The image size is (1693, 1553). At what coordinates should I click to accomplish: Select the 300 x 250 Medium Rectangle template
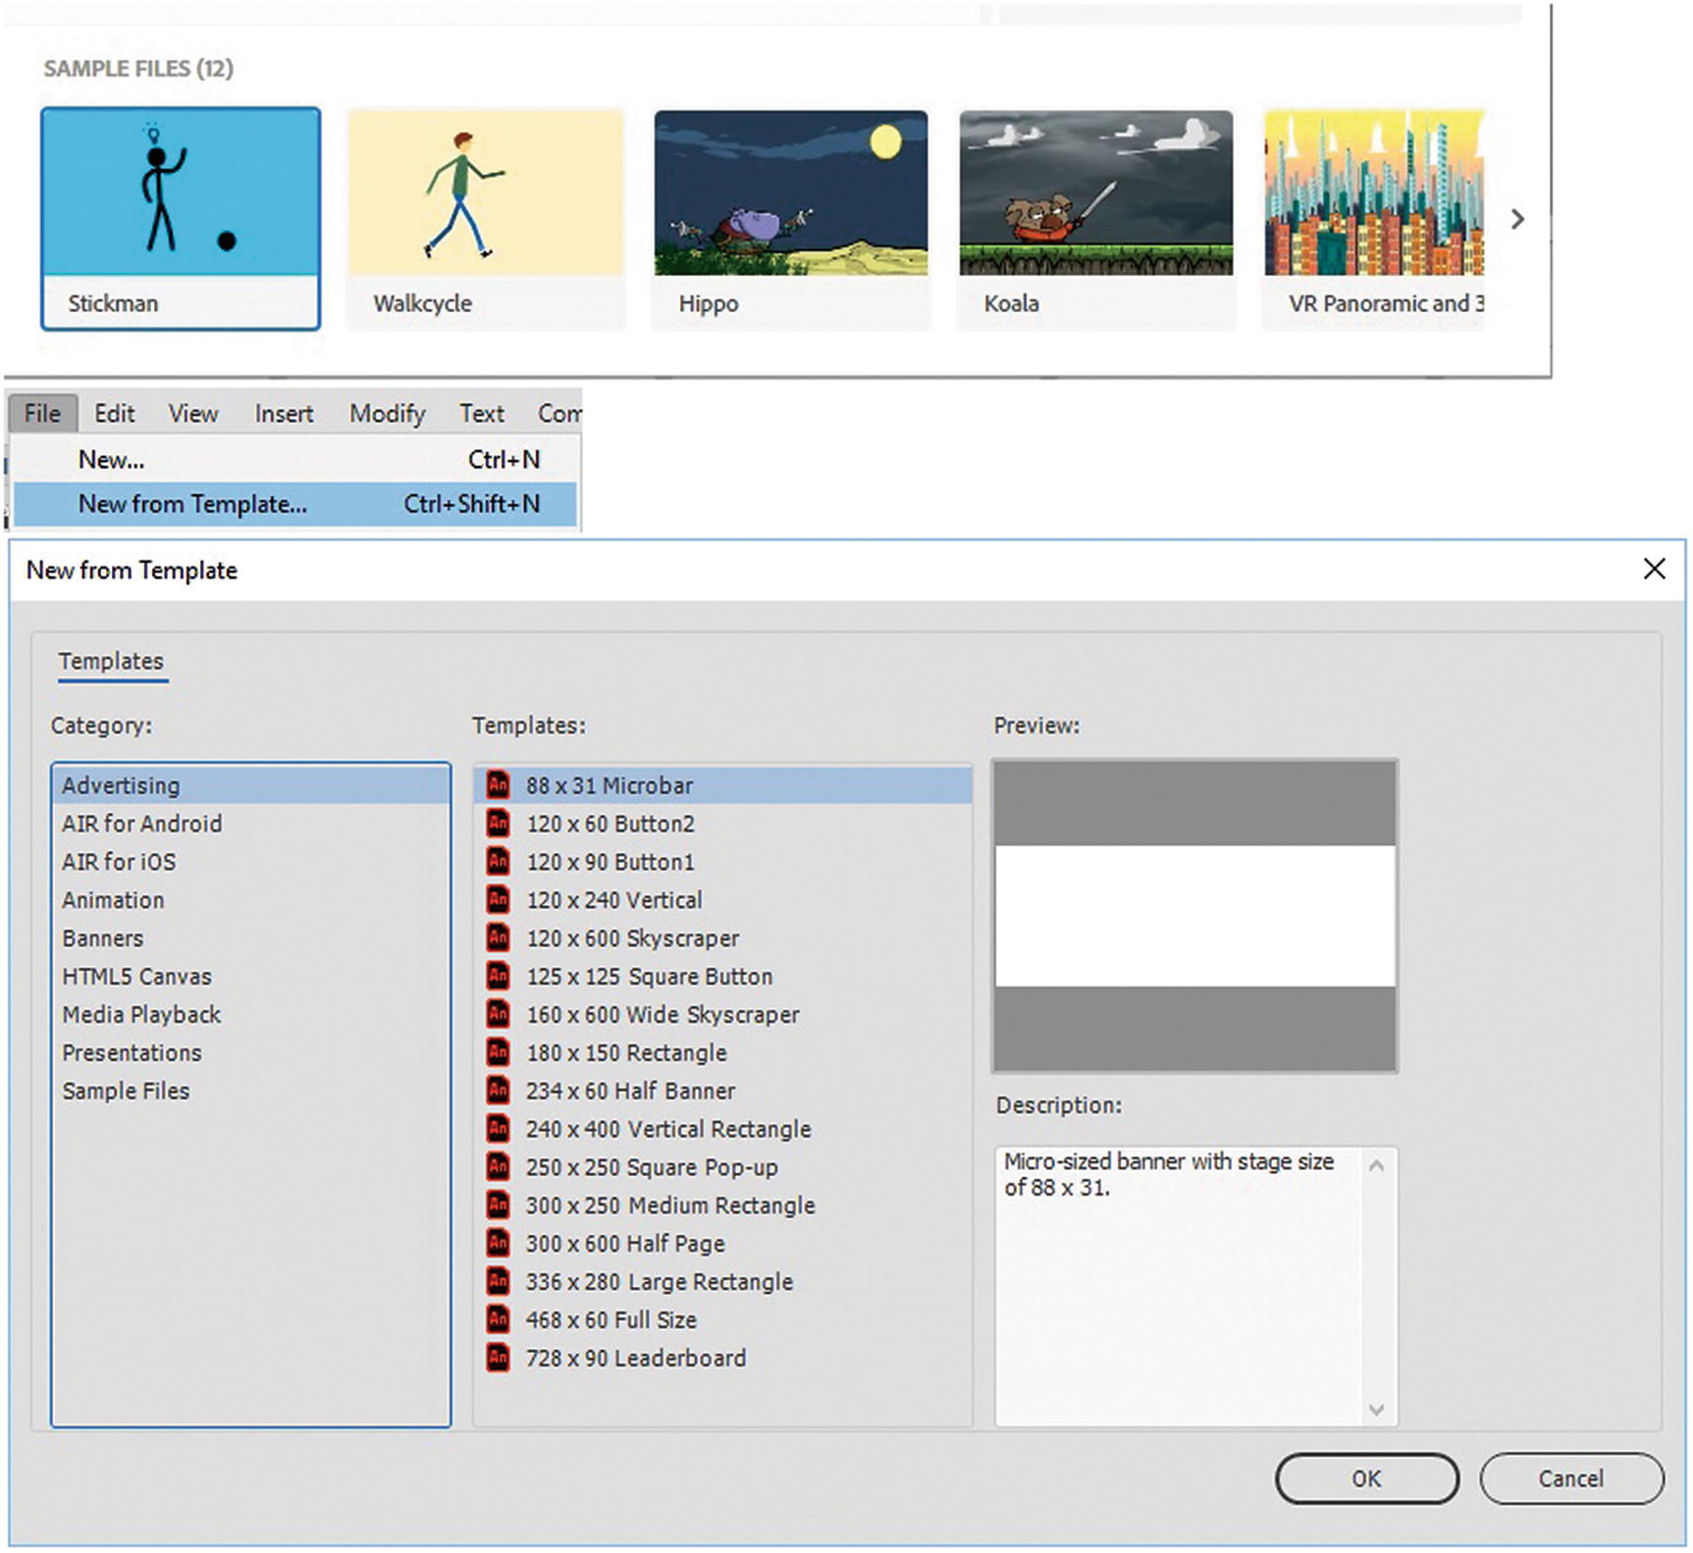coord(669,1205)
